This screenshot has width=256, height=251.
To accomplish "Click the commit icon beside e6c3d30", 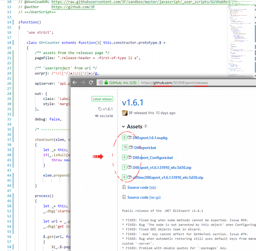I will 97,116.
